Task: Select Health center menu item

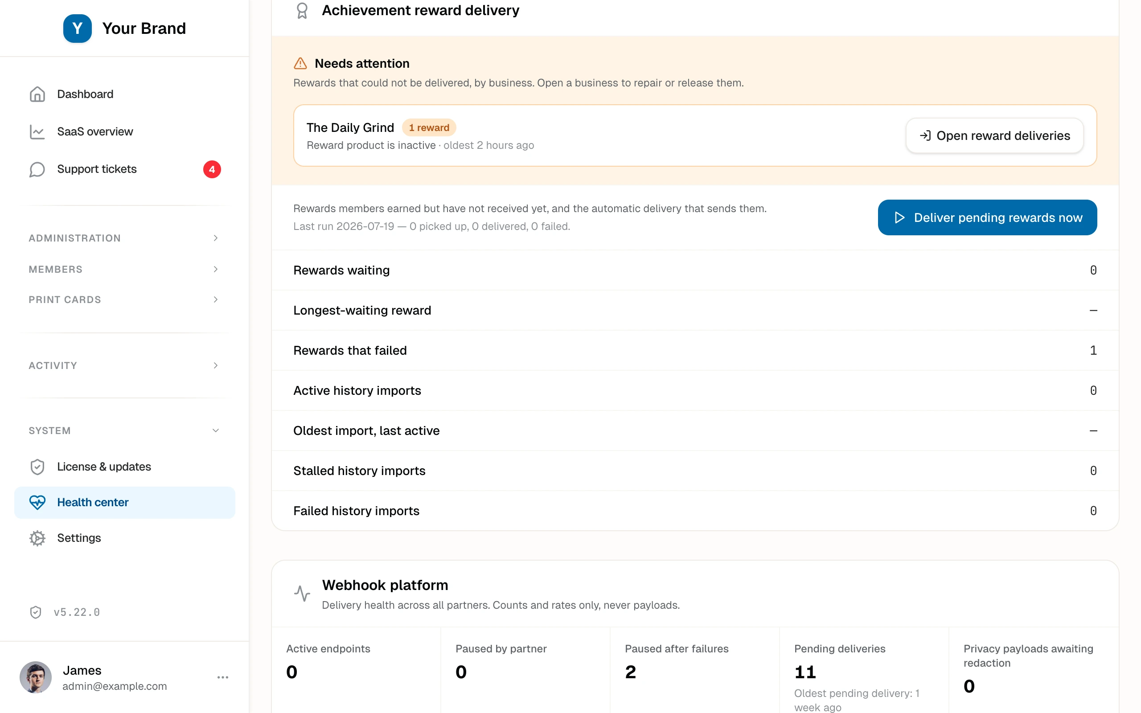Action: click(124, 503)
